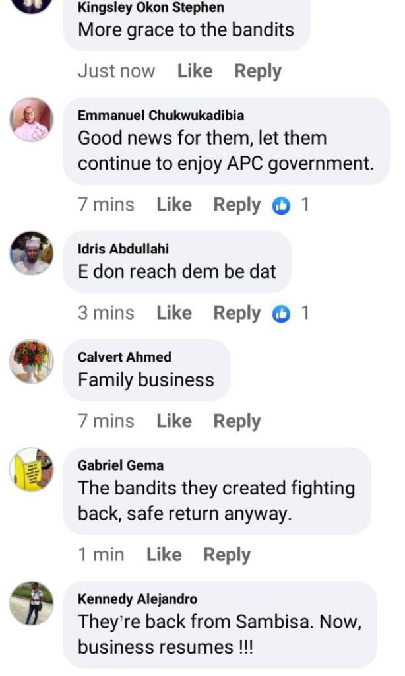Reply to Gabriel Gema's comment
Viewport: 405px width, 676px height.
(226, 555)
